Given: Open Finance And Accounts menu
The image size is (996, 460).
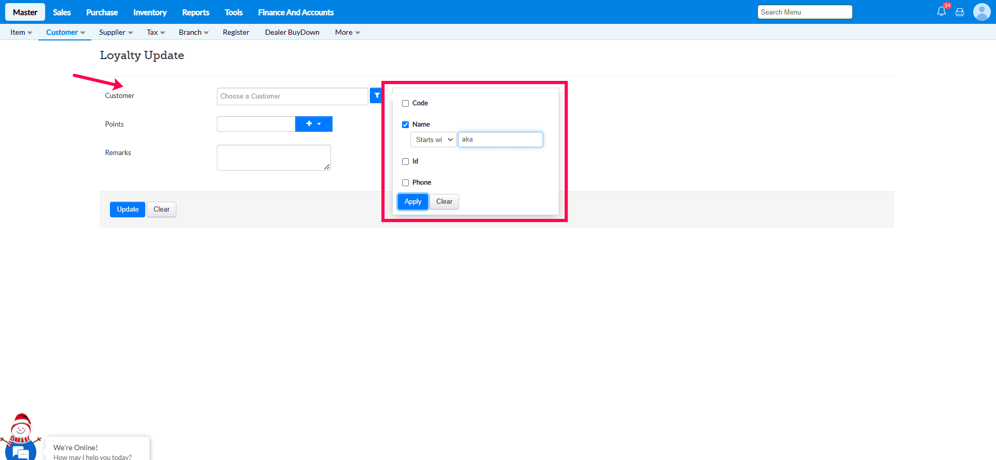Looking at the screenshot, I should [x=296, y=12].
